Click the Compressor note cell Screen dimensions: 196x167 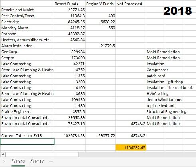(x=157, y=70)
